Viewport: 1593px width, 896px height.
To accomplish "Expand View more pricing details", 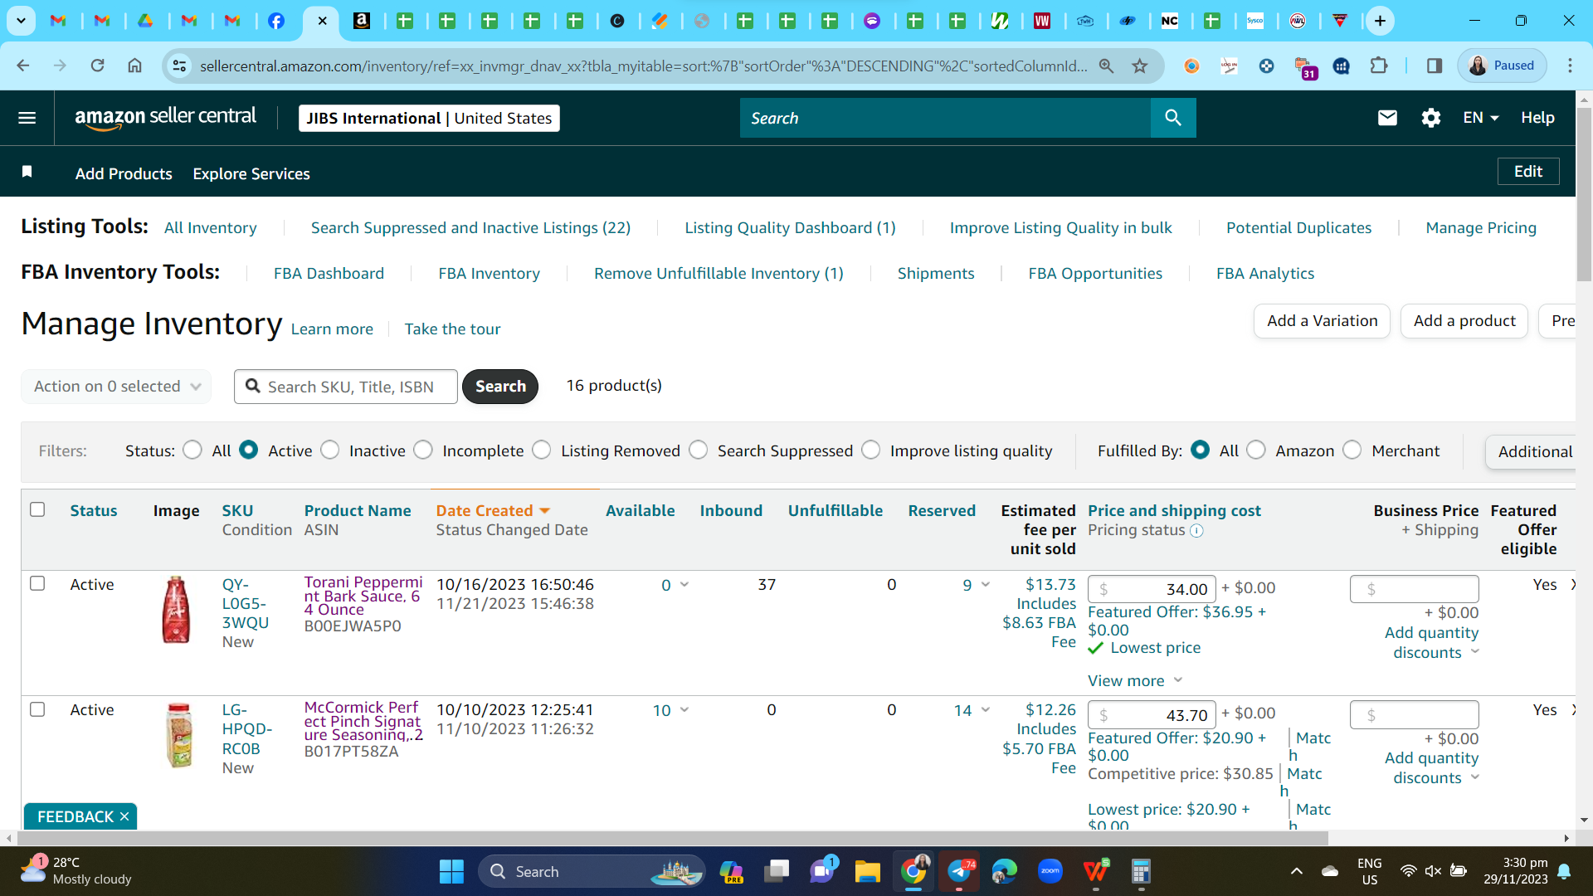I will [1135, 680].
